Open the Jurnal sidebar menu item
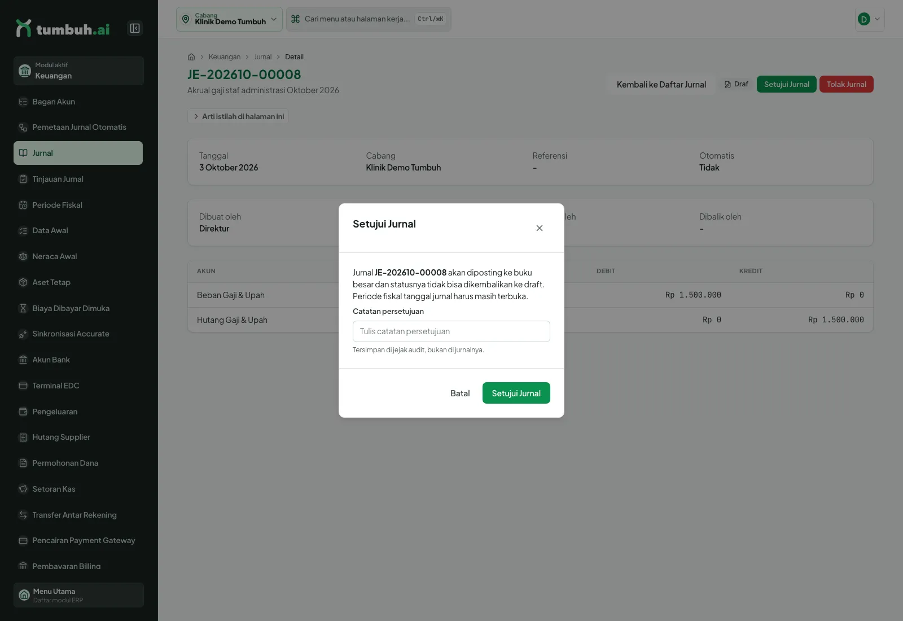 pos(78,153)
